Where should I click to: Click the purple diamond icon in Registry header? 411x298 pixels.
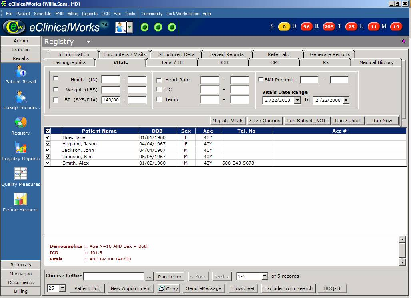[404, 42]
